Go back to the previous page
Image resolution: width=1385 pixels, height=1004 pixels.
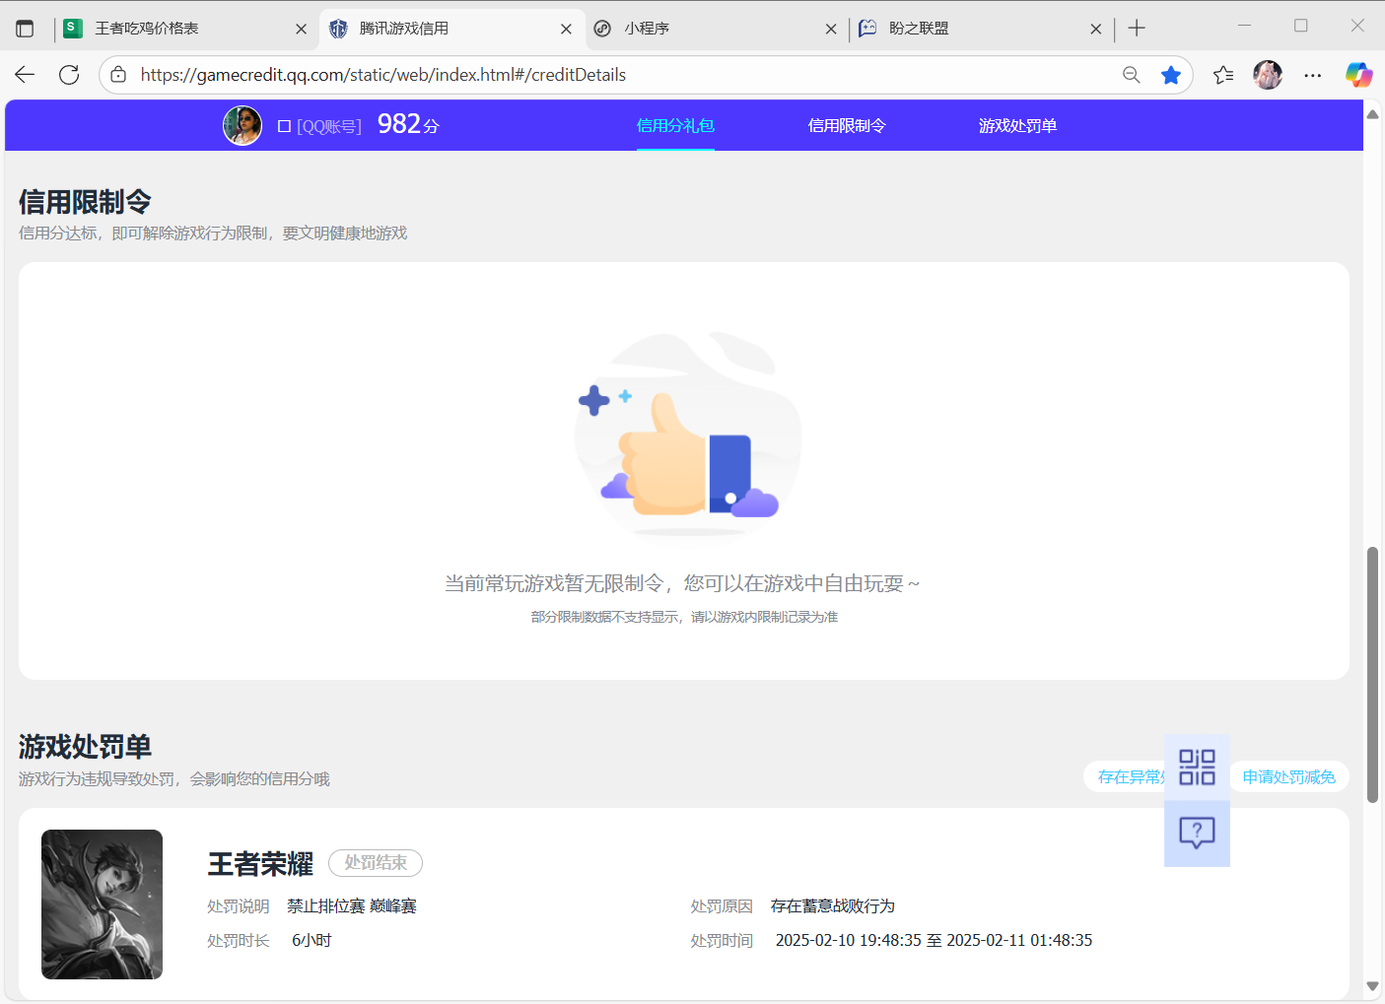coord(25,75)
